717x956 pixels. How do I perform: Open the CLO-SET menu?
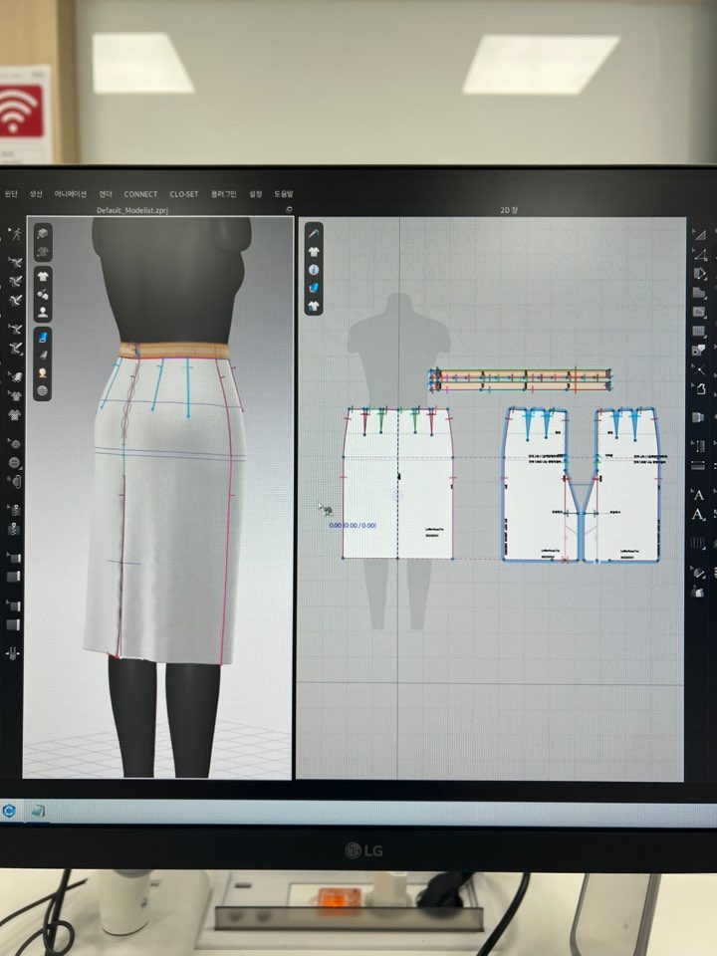click(183, 194)
